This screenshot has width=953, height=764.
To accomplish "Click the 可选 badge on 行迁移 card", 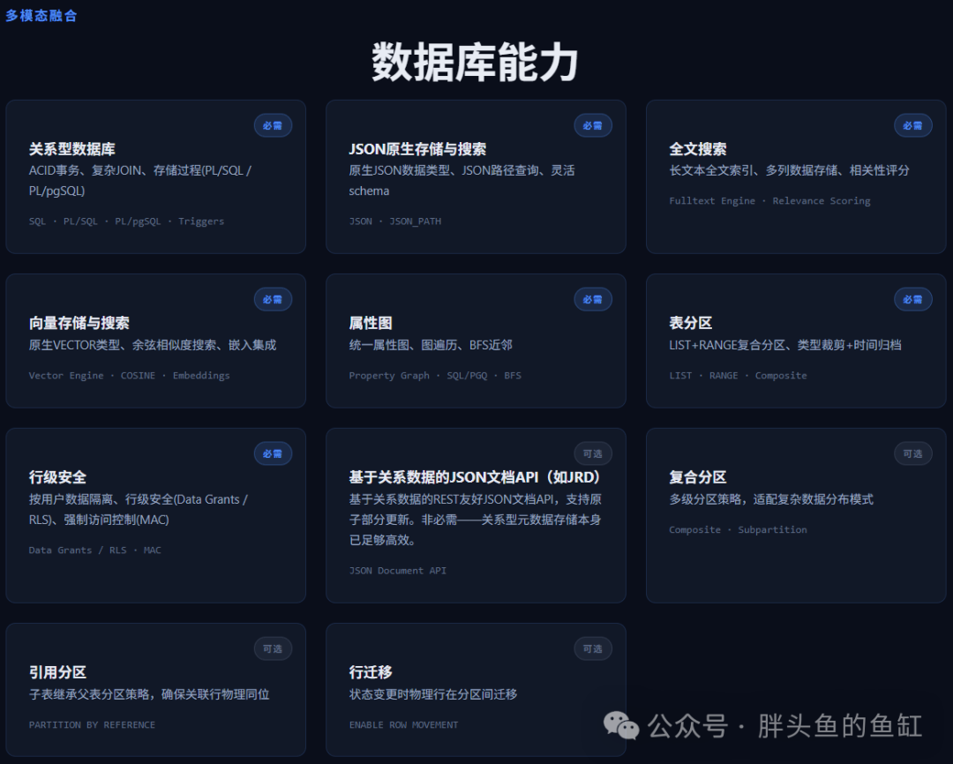I will pos(593,649).
